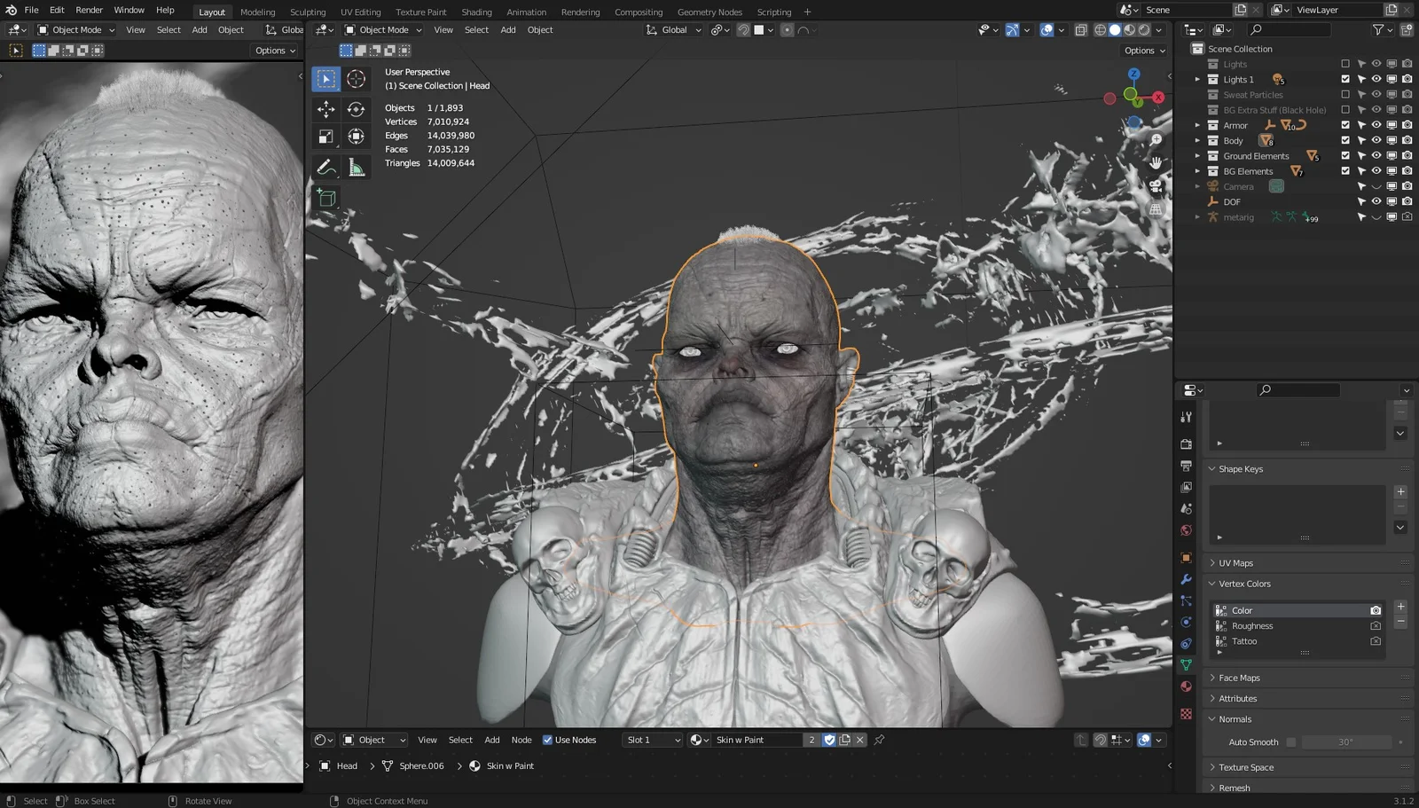Screen dimensions: 1419x808
Task: Open the 3D viewport Options popover
Action: click(x=1143, y=51)
